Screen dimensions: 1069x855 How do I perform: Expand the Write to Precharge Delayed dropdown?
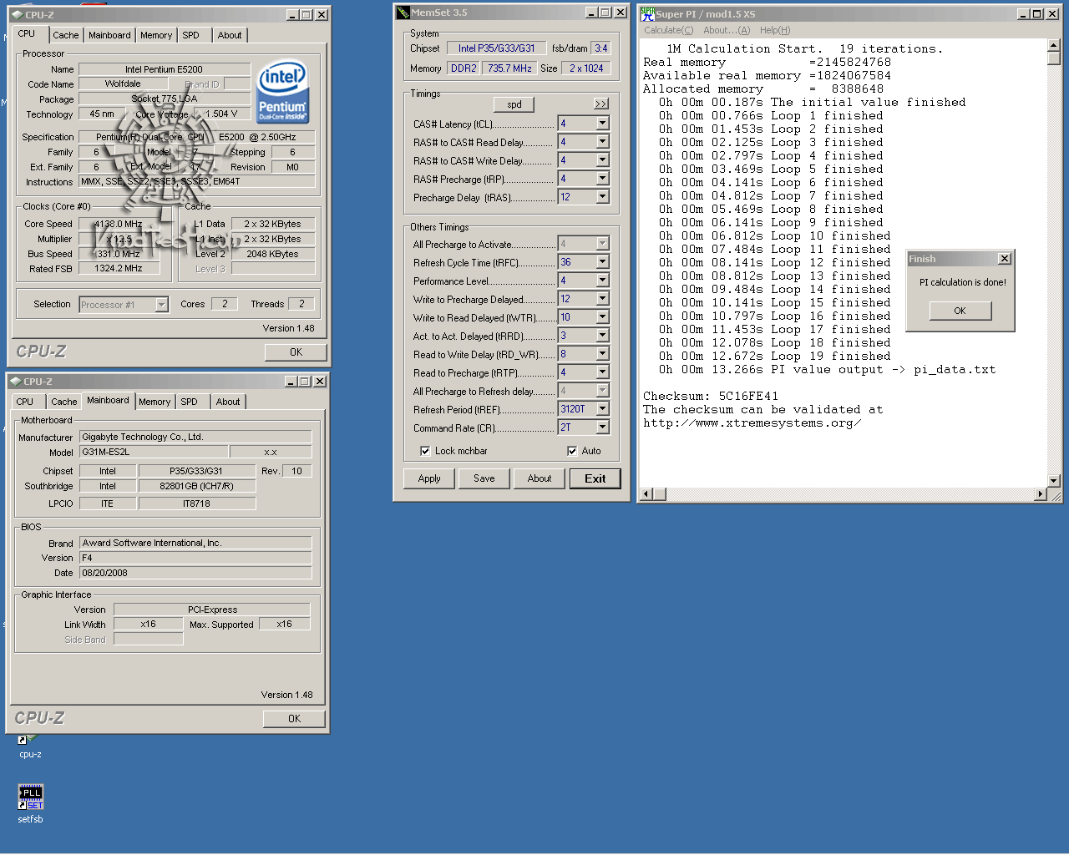point(602,299)
